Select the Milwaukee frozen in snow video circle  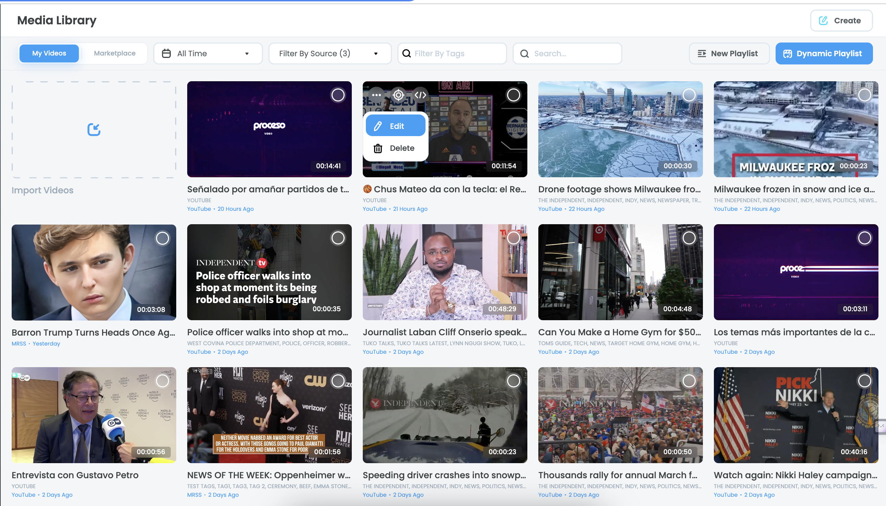coord(864,95)
